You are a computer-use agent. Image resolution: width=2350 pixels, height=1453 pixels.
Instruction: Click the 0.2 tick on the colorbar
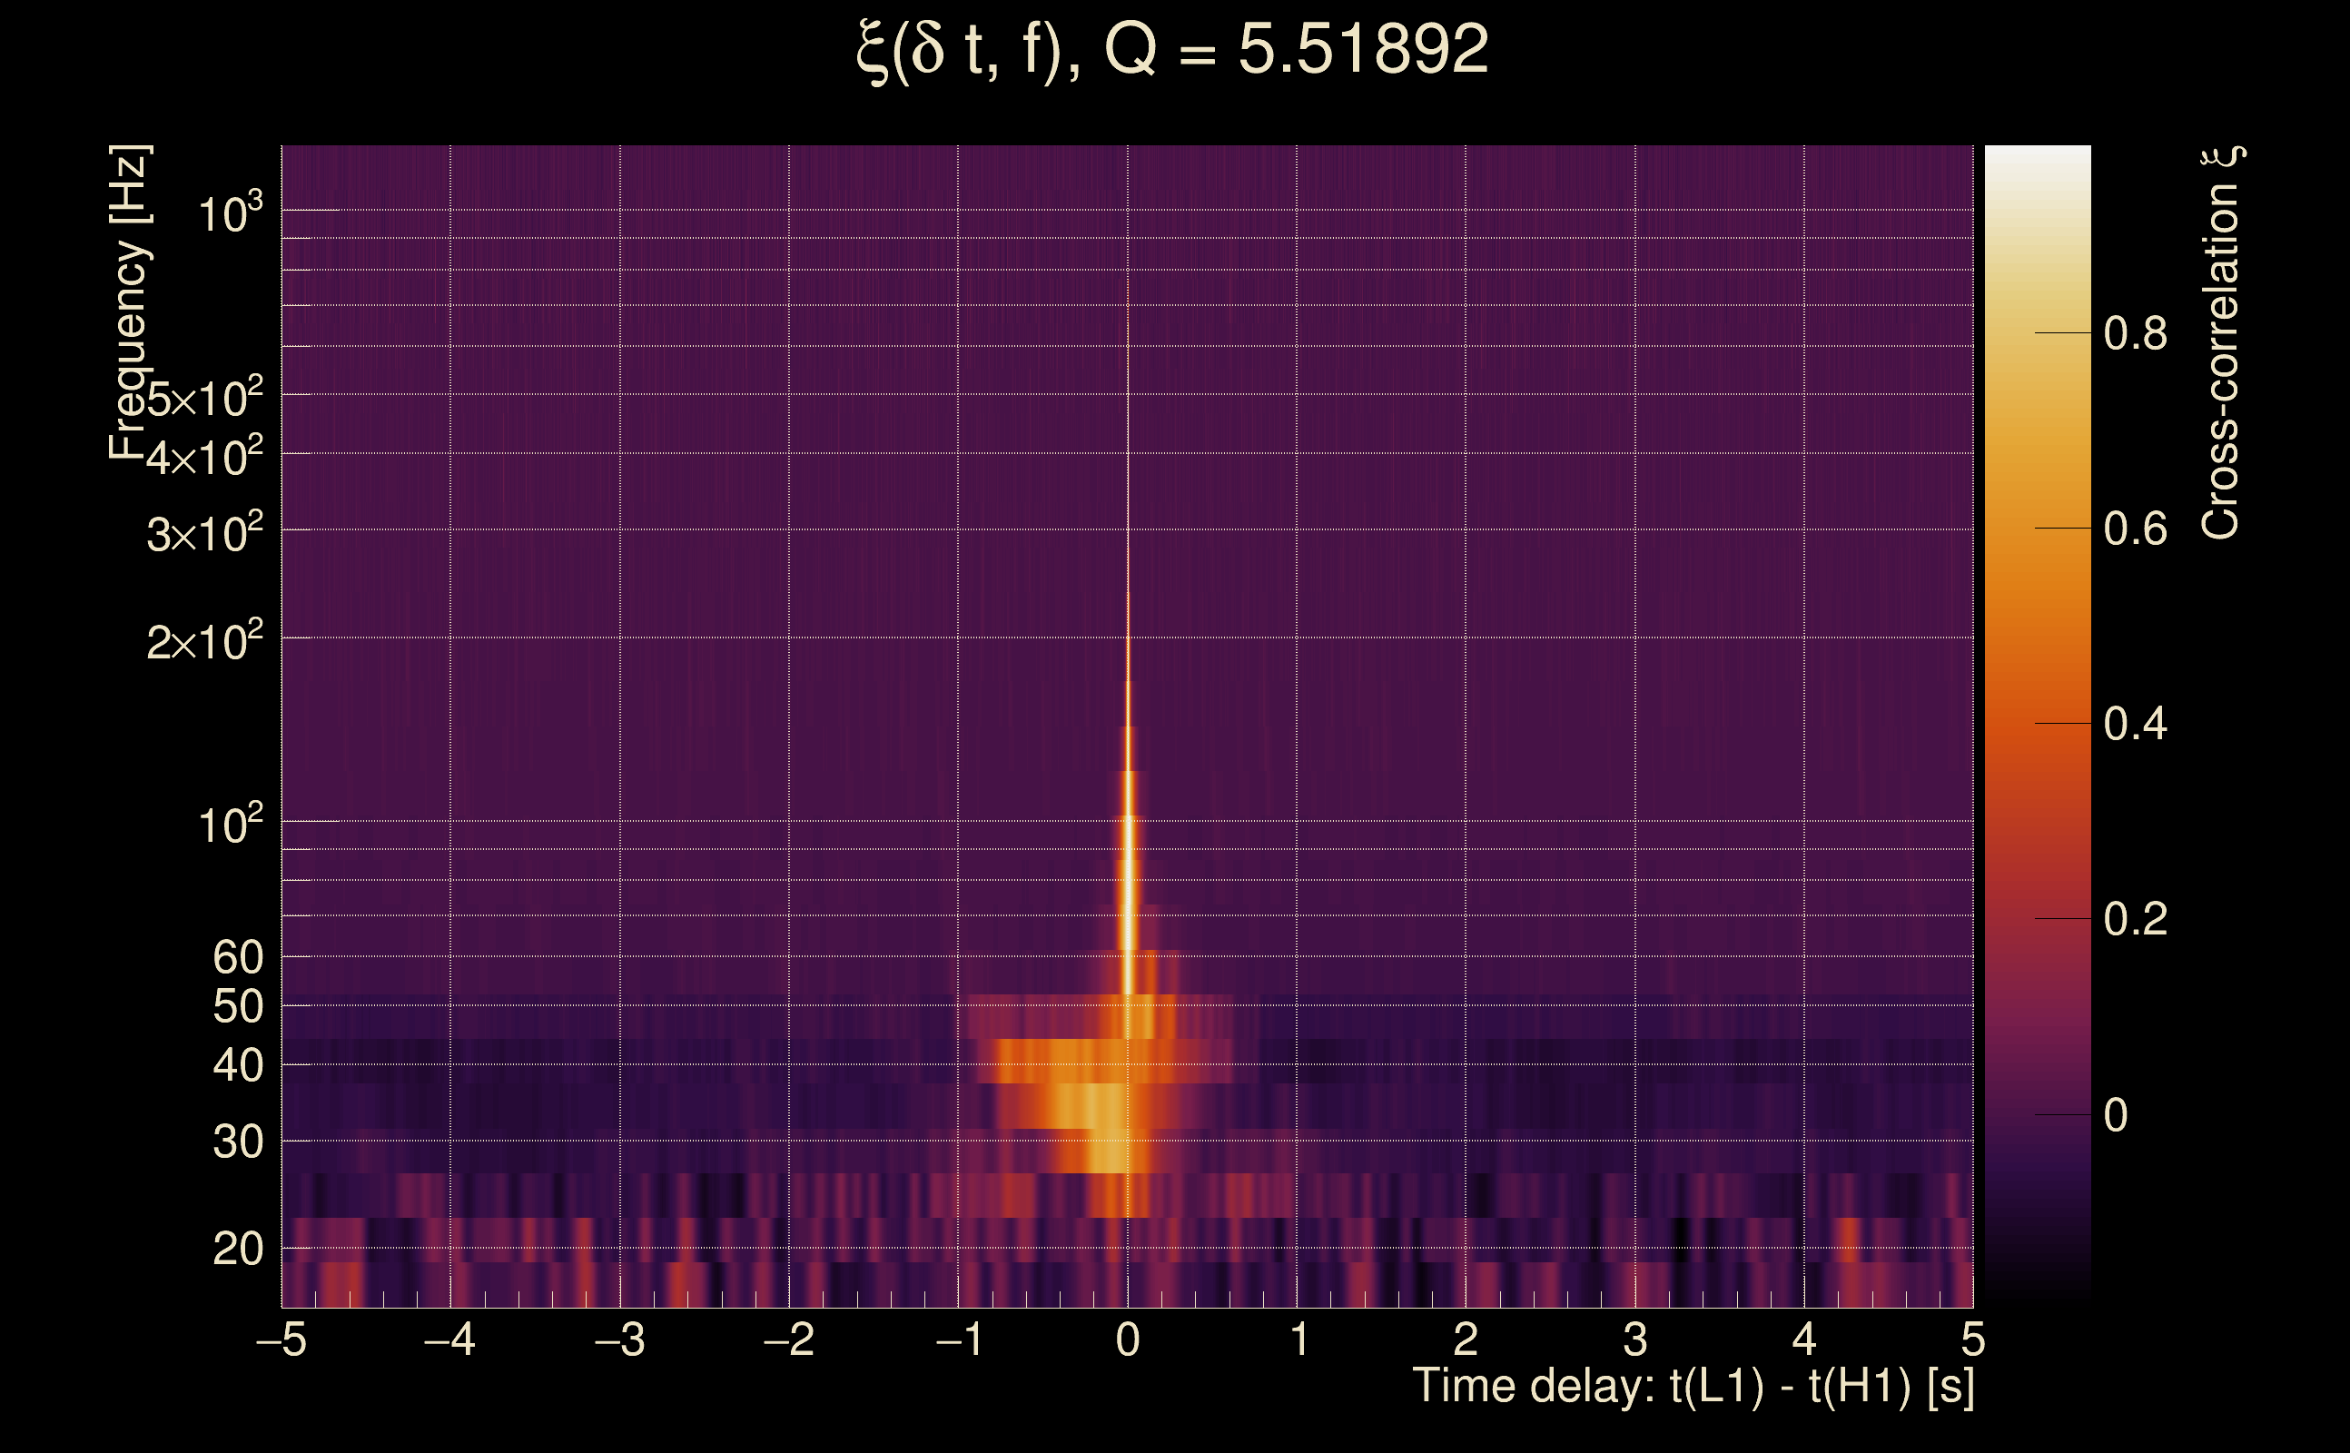2134,920
